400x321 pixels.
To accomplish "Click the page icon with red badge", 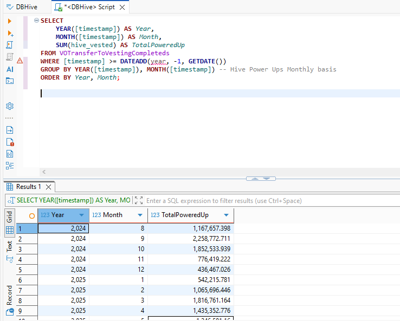I will point(10,142).
